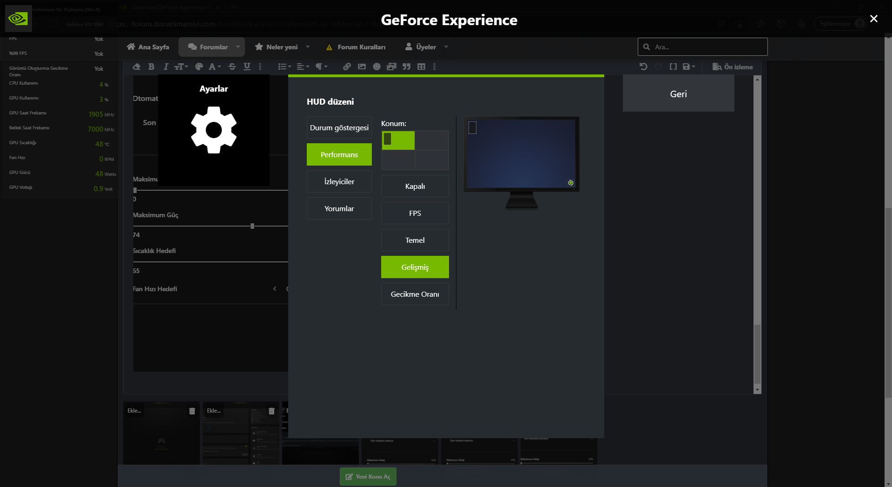Insert a quote block in editor

(406, 67)
